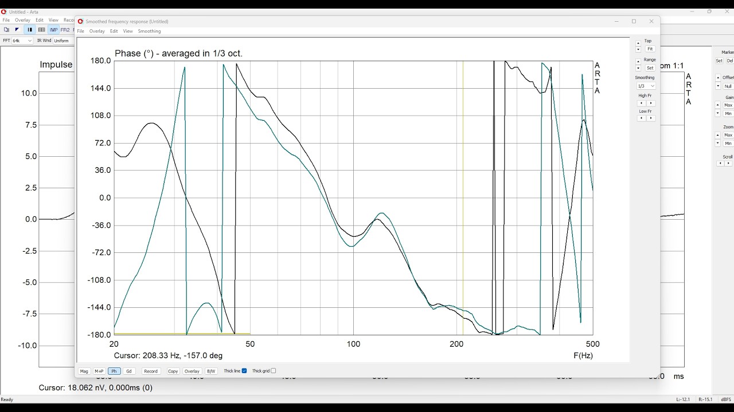The image size is (734, 412).
Task: Toggle B/W display mode
Action: tap(211, 371)
